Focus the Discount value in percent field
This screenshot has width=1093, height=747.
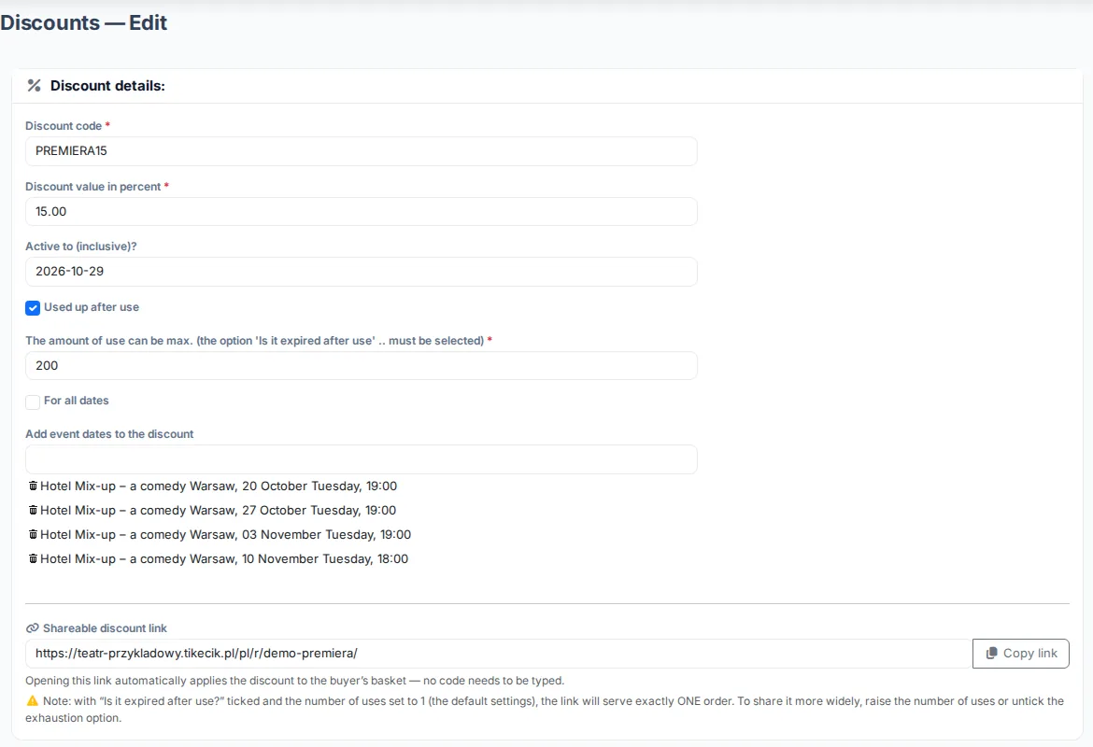point(362,212)
